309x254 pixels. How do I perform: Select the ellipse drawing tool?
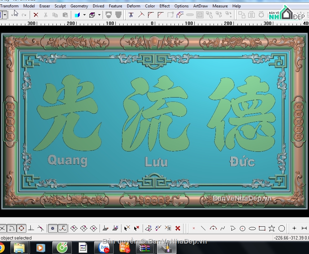[252, 229]
